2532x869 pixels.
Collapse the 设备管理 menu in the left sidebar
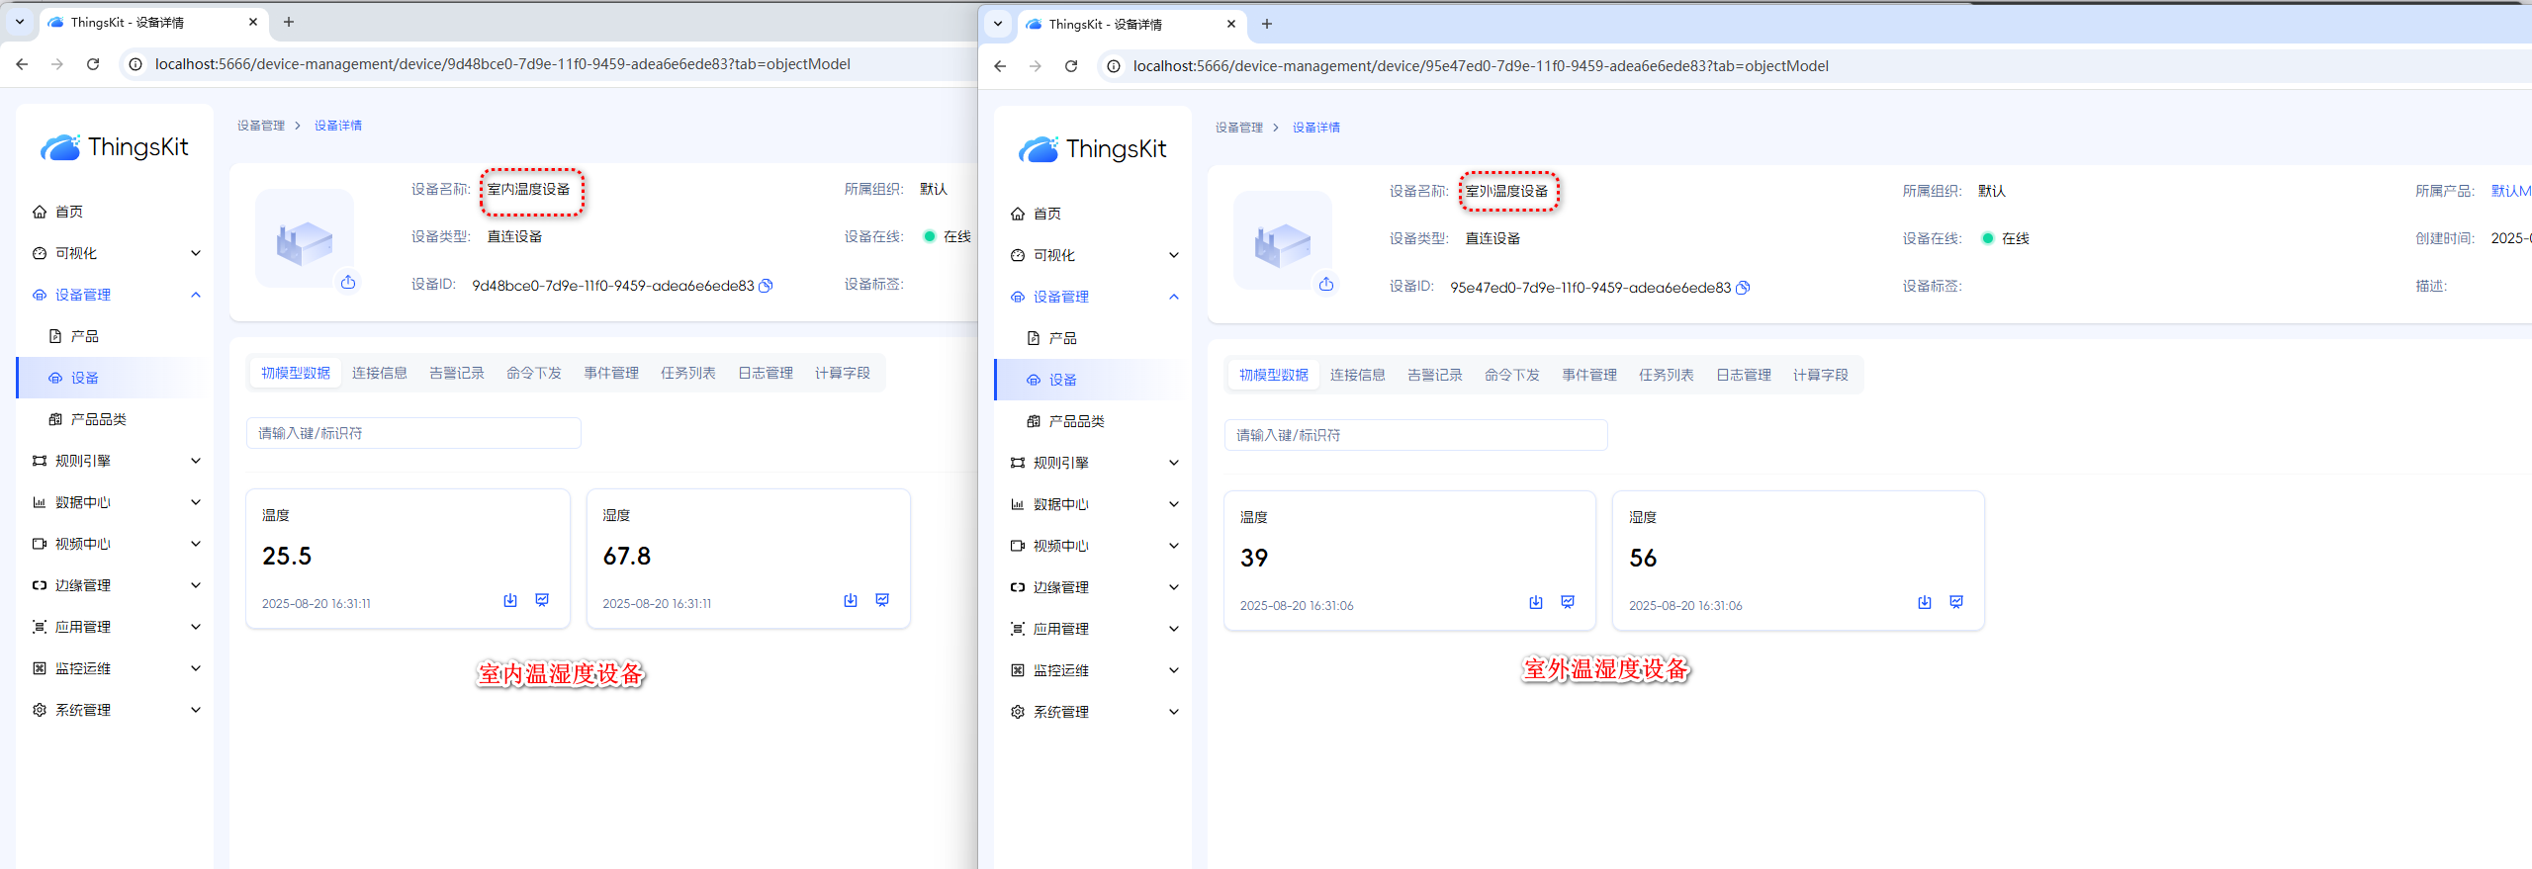click(x=115, y=295)
